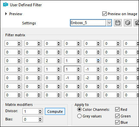The image size is (139, 127).
Task: Click the Save preset floppy disk icon
Action: pyautogui.click(x=118, y=23)
